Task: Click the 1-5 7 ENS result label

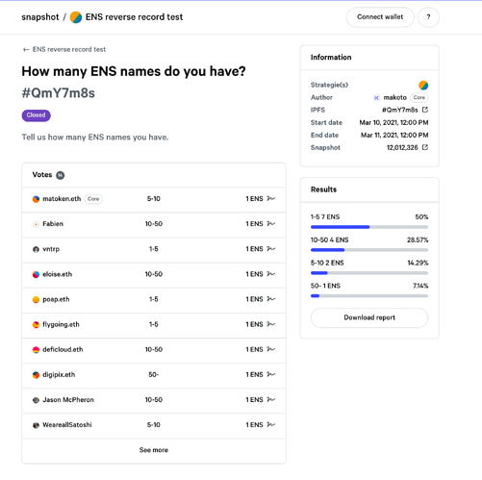Action: tap(325, 217)
